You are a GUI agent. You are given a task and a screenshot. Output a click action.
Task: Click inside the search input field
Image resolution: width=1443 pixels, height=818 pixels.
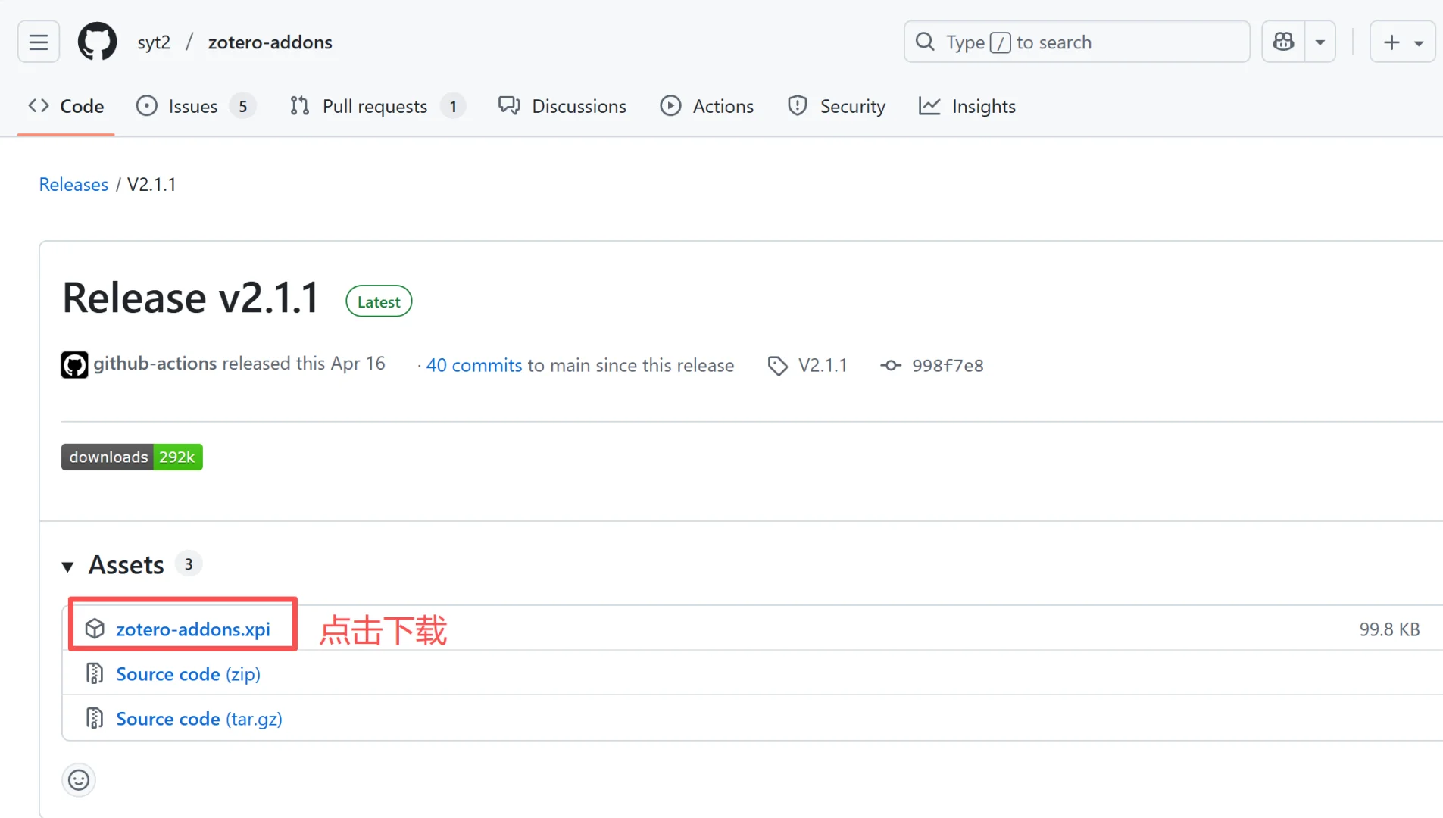point(1076,42)
